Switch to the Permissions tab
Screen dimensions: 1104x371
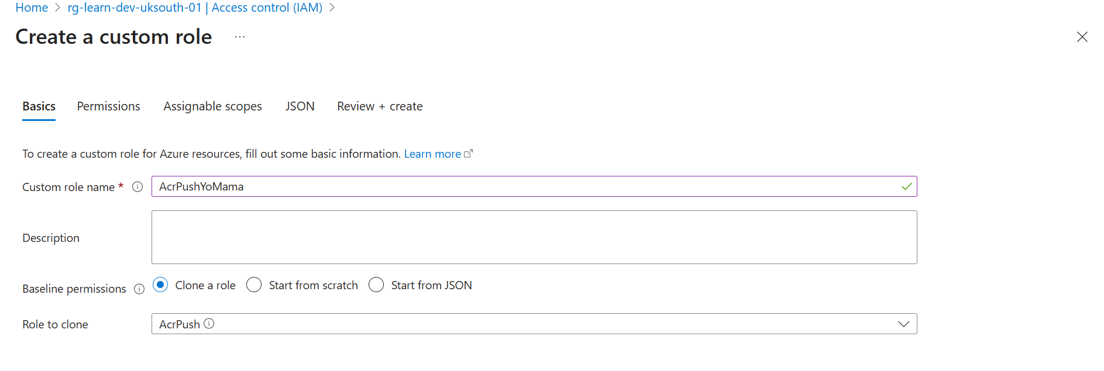click(108, 106)
